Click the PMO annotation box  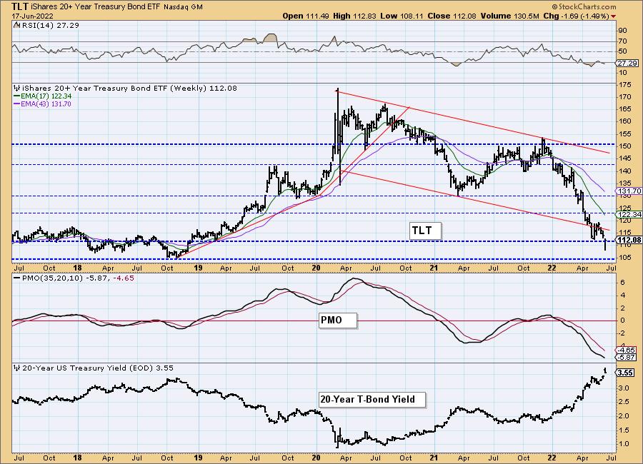pyautogui.click(x=337, y=320)
